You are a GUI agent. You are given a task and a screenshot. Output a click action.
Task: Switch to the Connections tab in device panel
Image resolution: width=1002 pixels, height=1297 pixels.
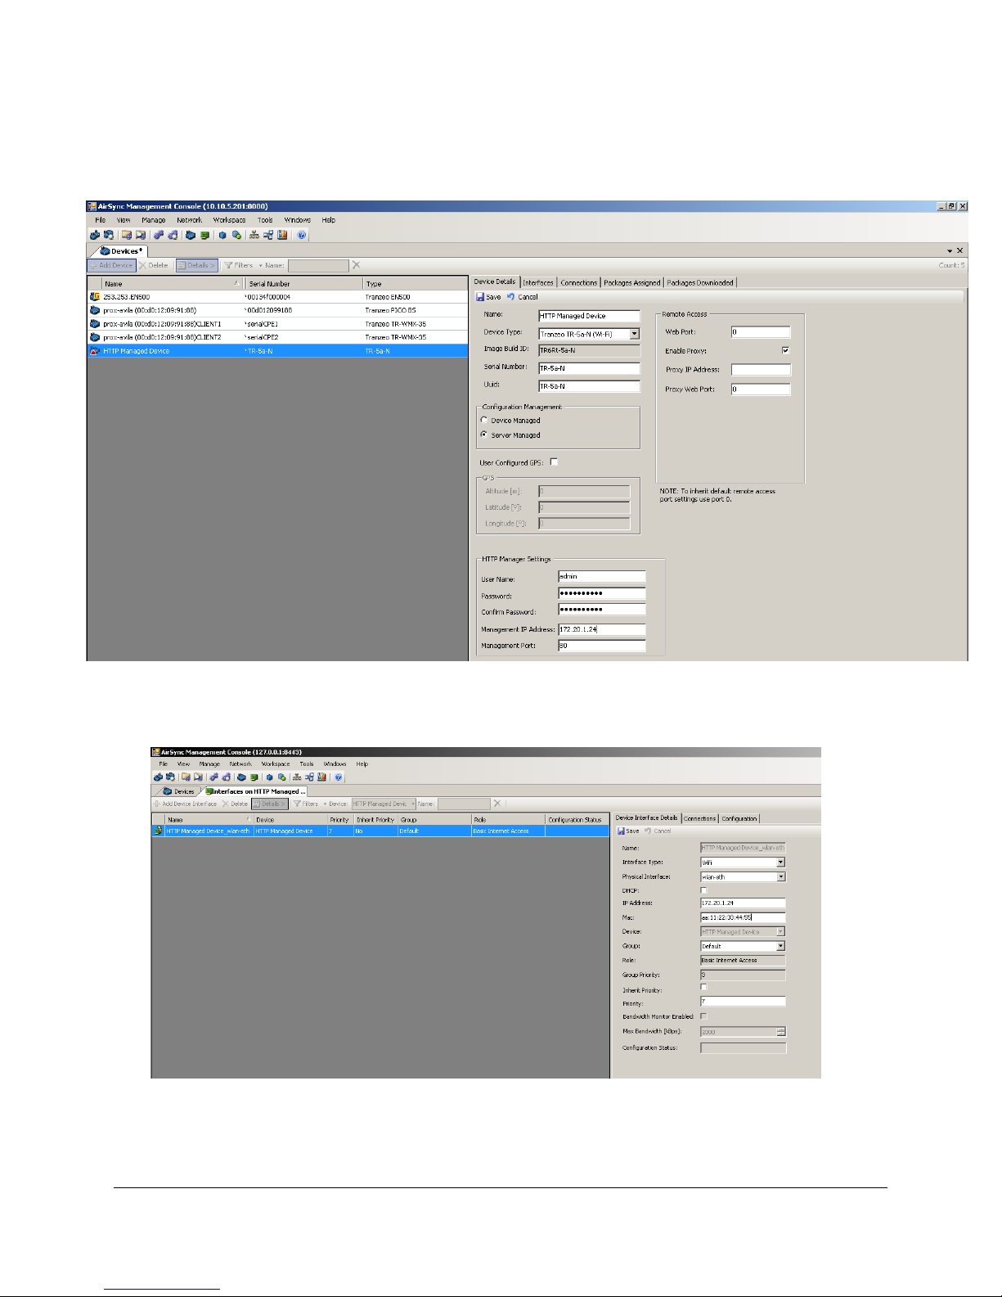click(578, 282)
